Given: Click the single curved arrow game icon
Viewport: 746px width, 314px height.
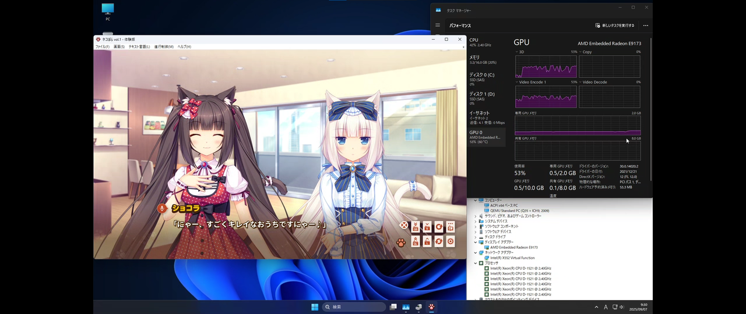Looking at the screenshot, I should [439, 226].
